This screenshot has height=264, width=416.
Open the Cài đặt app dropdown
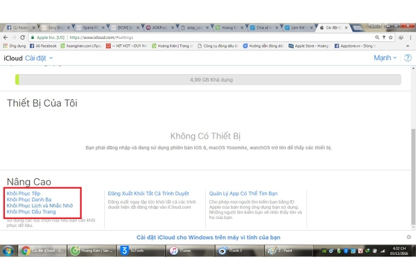39,58
